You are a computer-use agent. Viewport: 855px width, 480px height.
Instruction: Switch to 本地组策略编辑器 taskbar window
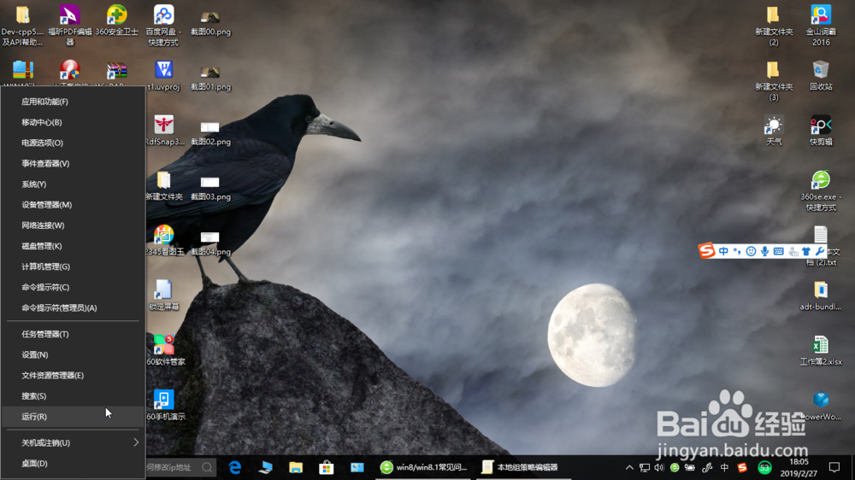click(524, 467)
